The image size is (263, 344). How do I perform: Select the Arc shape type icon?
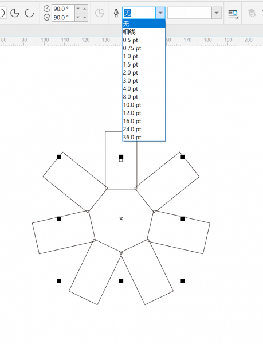(x=29, y=13)
